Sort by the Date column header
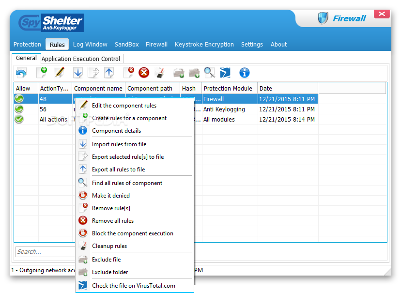Image resolution: width=401 pixels, height=293 pixels. point(288,89)
